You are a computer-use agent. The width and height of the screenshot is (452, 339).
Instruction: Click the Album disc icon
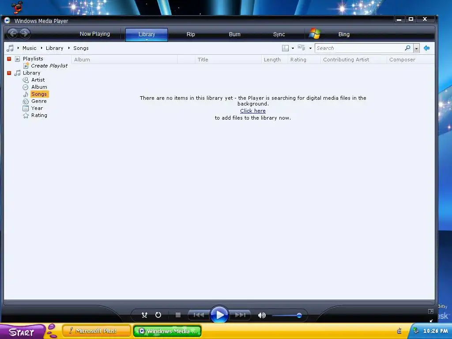26,87
